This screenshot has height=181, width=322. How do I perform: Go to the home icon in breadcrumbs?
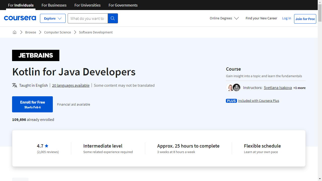pyautogui.click(x=15, y=32)
